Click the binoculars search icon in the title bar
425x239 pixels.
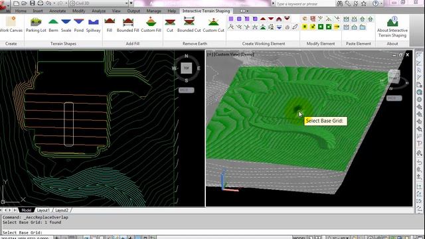point(339,3)
